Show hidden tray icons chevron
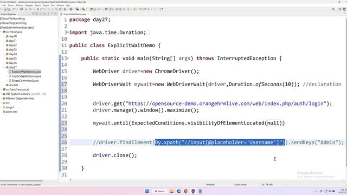 point(316,191)
